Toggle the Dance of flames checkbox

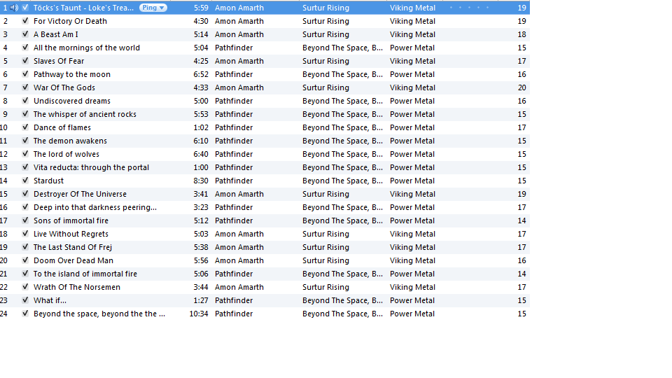click(x=25, y=127)
